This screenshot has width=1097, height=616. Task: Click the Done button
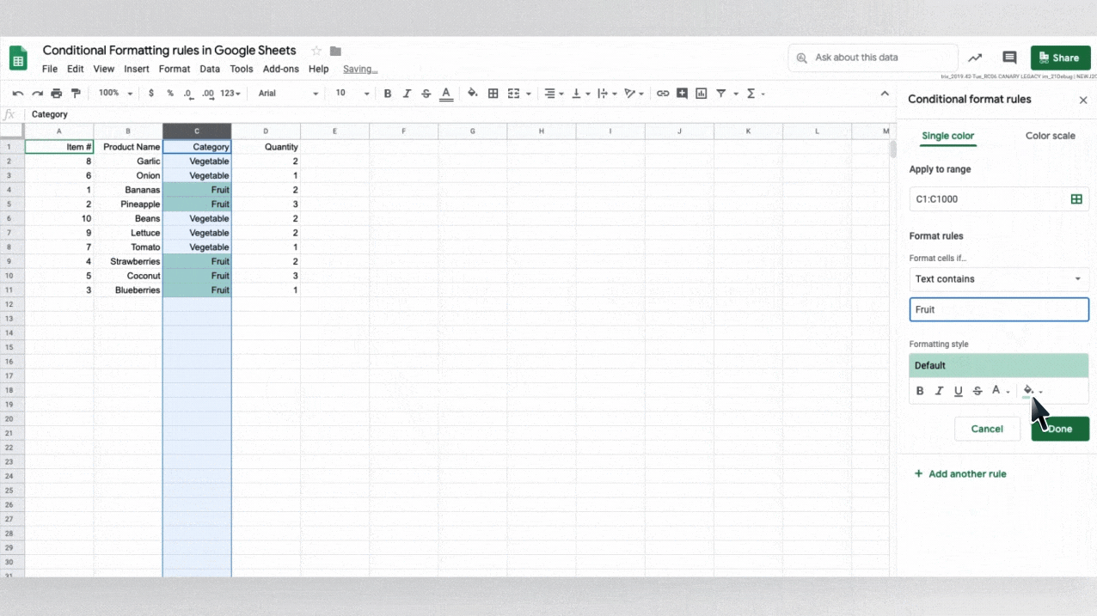pos(1060,429)
